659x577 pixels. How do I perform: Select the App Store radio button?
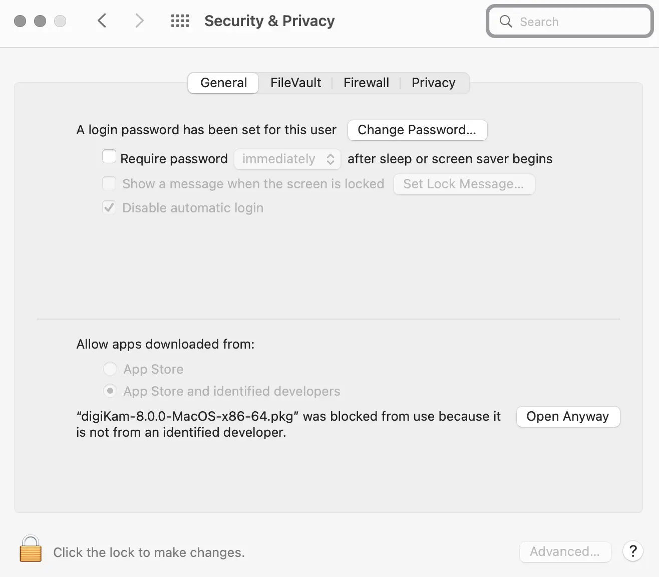(x=110, y=369)
